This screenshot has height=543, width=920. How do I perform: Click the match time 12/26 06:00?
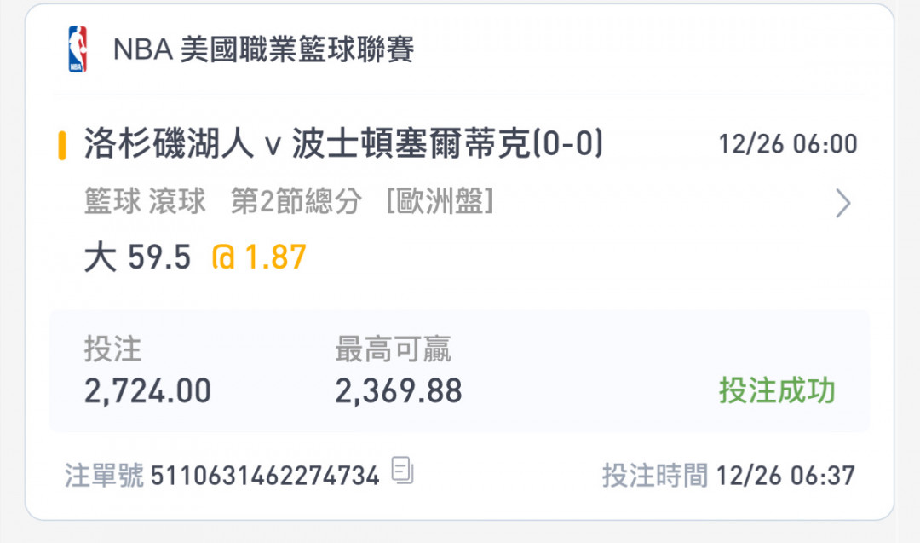pos(788,144)
